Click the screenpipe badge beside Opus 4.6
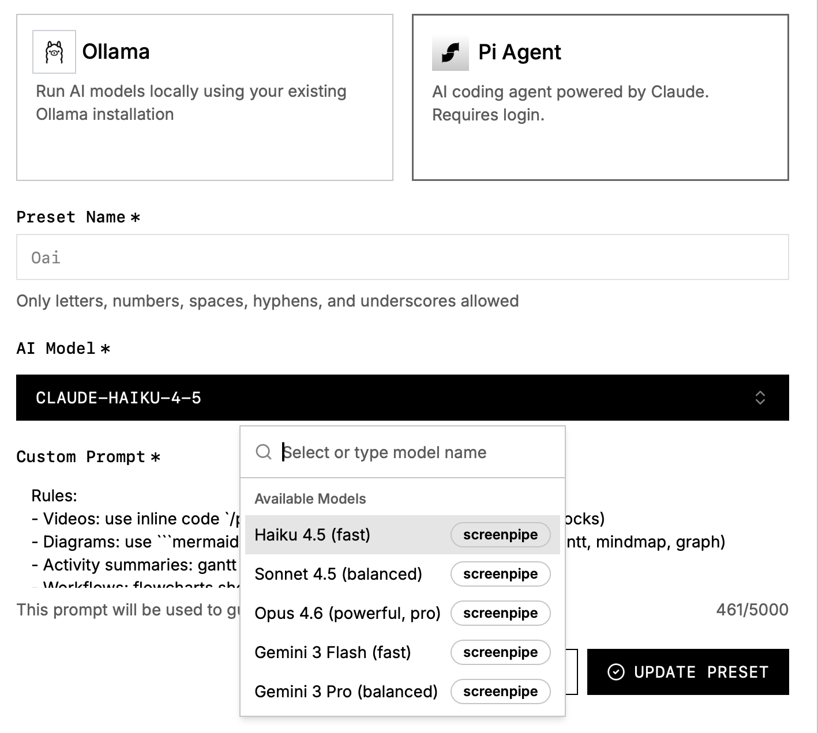 500,613
